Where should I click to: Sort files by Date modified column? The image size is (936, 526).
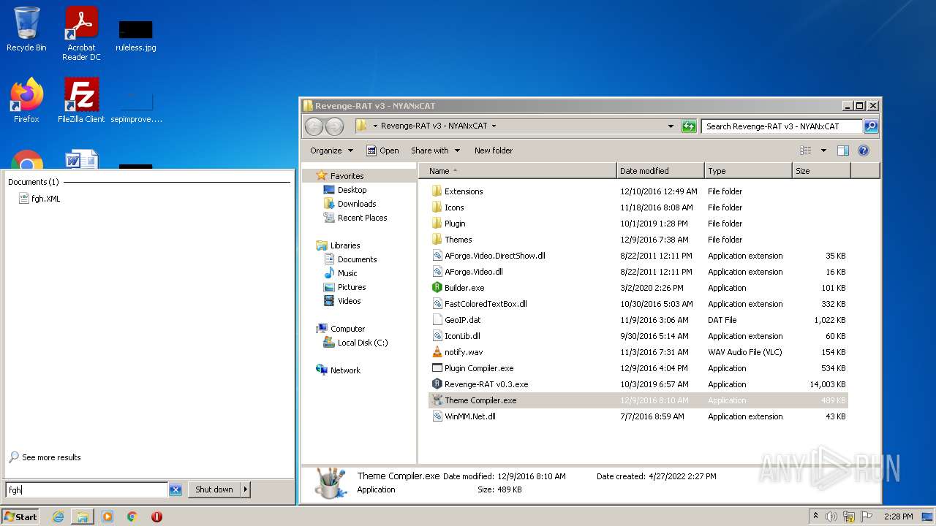(x=660, y=171)
